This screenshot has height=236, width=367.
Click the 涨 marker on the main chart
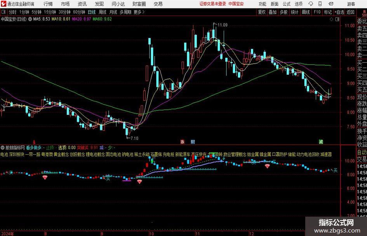pyautogui.click(x=183, y=141)
